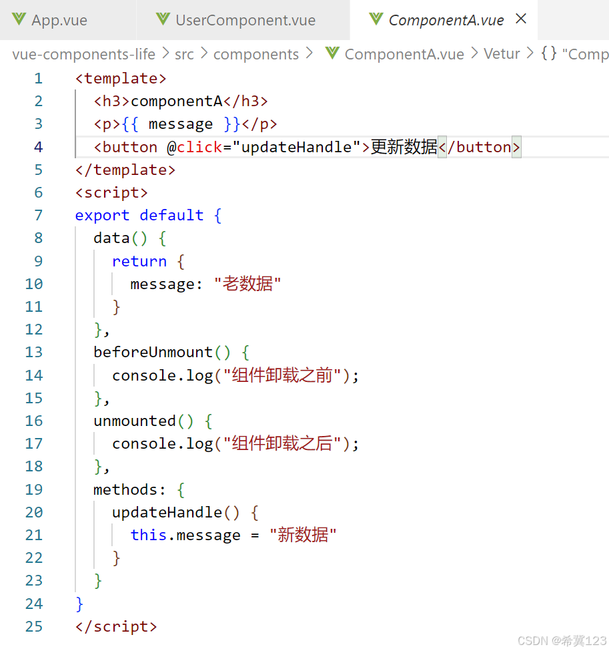Expand chevron after Vetur breadcrumb
This screenshot has height=651, width=609.
point(530,53)
